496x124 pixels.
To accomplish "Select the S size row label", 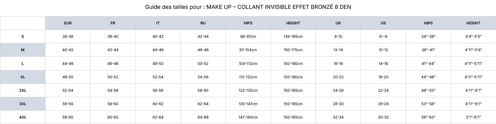I will coord(23,37).
